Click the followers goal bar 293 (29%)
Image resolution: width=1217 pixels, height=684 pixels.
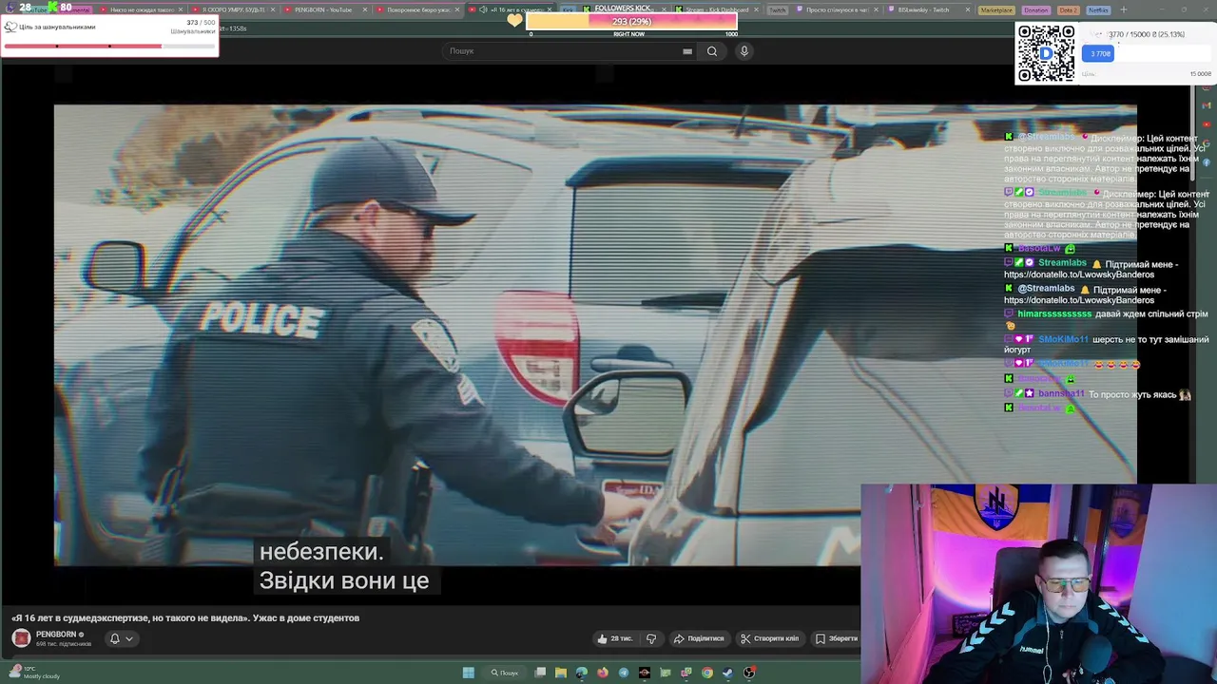(631, 21)
